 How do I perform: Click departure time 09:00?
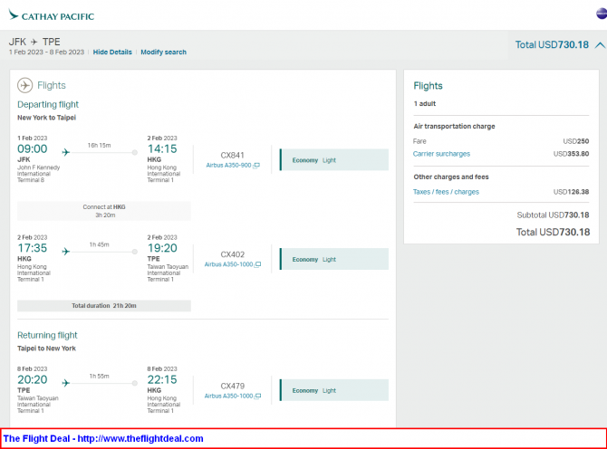[x=32, y=148]
